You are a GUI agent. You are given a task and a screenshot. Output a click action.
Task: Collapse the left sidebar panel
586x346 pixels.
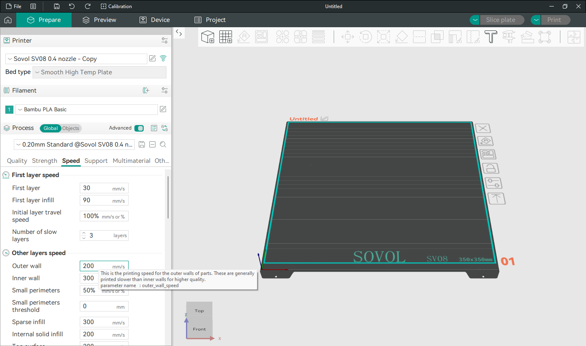pos(179,33)
